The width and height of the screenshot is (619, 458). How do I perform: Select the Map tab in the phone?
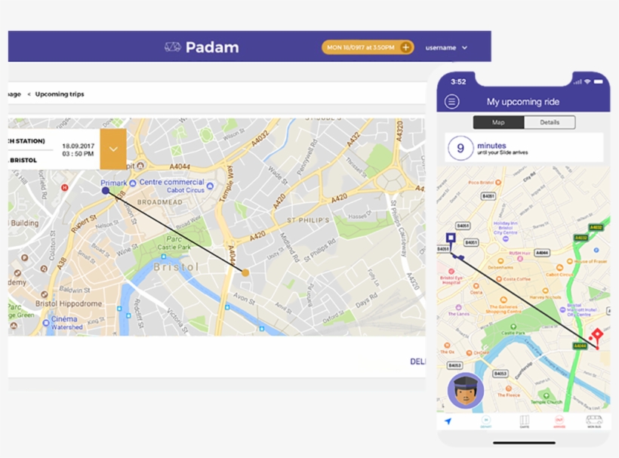[x=498, y=122]
